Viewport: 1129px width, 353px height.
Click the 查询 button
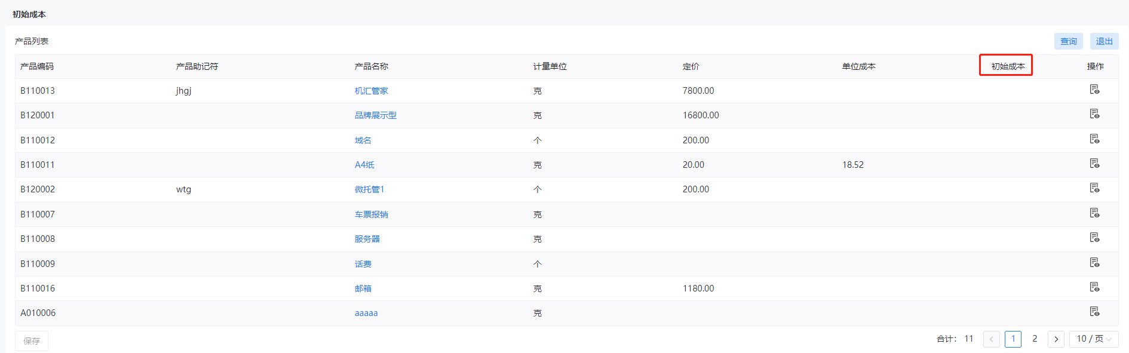click(1068, 41)
